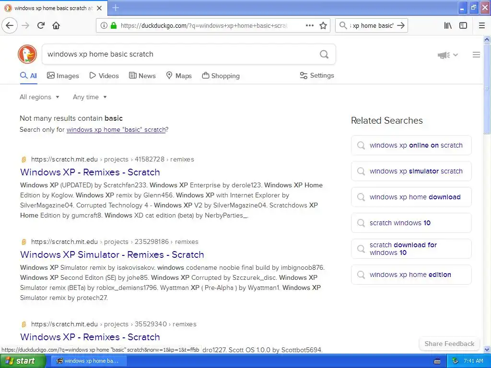Search scratch download for windows 10
The width and height of the screenshot is (491, 368).
click(411, 249)
